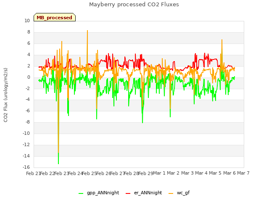The width and height of the screenshot is (269, 201).
Task: Click the Mar 7 x-axis label
Action: 243,173
